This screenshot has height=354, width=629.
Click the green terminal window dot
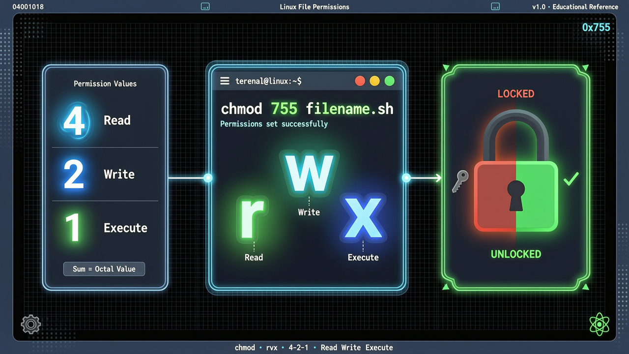coord(390,81)
